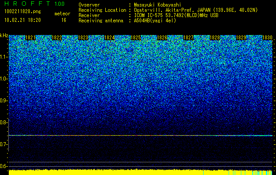The height and width of the screenshot is (175, 276).
Task: Click the Receiving Location field label
Action: coord(102,10)
